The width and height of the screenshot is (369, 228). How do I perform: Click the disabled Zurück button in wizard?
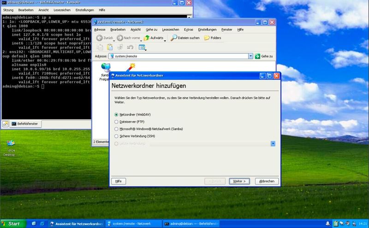point(215,181)
